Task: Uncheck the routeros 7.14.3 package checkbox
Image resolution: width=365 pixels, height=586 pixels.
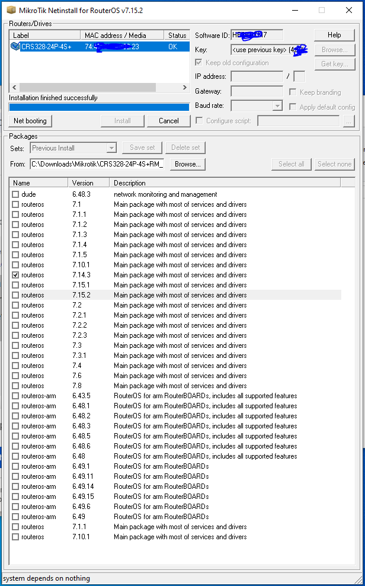Action: pos(15,275)
